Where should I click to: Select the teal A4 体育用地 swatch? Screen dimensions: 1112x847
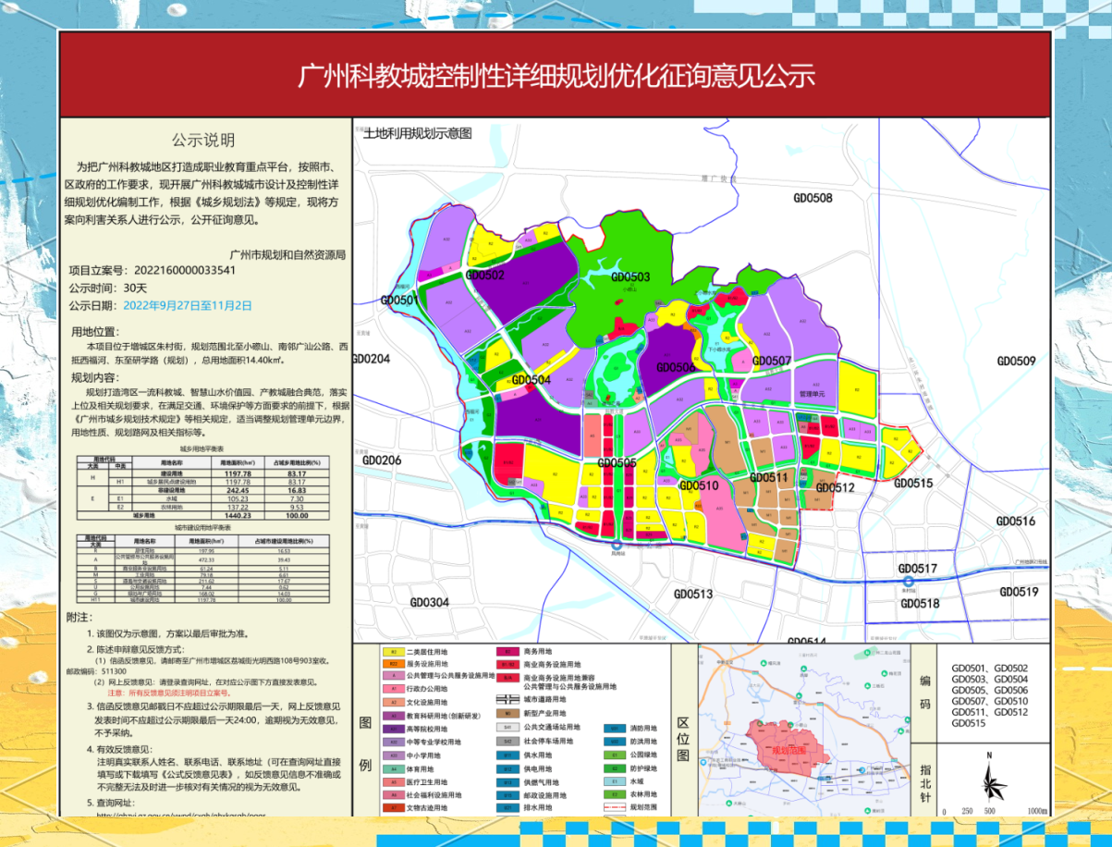pos(394,769)
